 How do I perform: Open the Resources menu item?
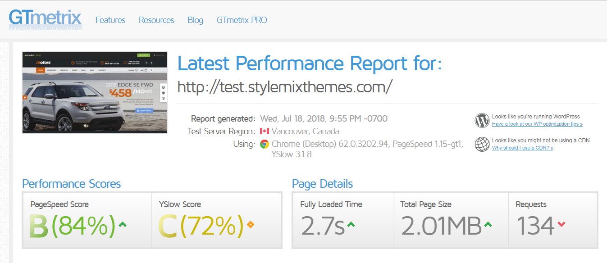click(x=156, y=20)
